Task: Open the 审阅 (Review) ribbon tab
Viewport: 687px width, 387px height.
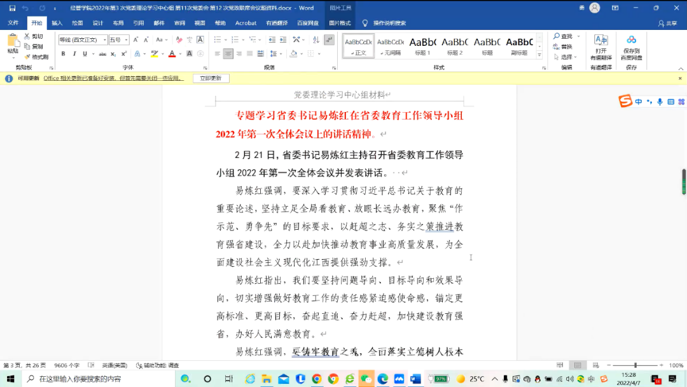Action: (x=179, y=23)
